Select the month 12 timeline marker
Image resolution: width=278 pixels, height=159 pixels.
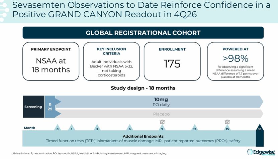point(195,128)
